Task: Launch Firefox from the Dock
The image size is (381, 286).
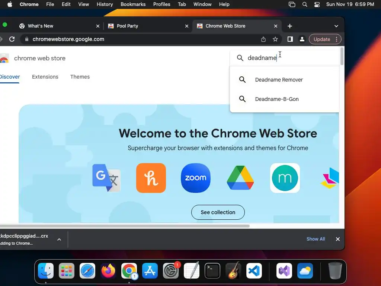Action: pos(108,271)
